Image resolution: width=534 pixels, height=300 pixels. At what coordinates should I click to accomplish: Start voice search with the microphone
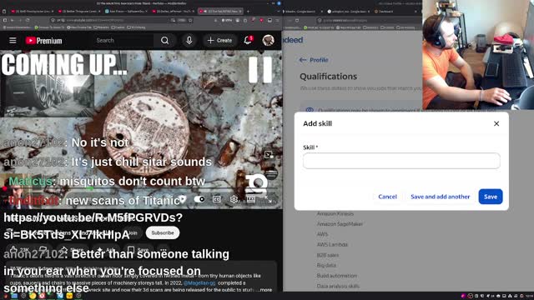tap(189, 41)
